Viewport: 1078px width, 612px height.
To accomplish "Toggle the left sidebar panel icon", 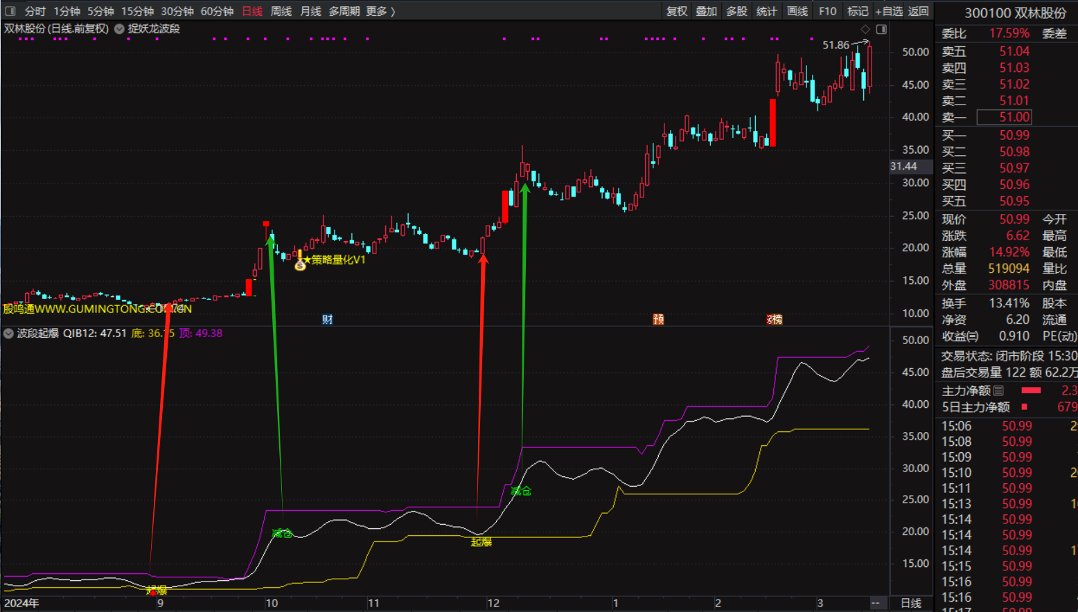I will [x=10, y=11].
